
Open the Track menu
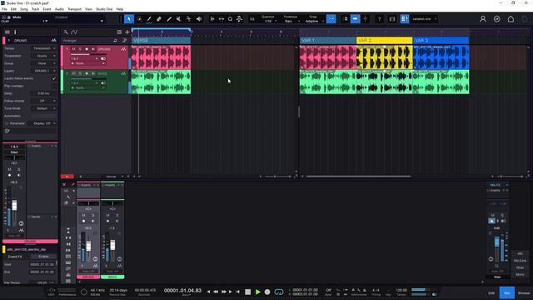click(x=35, y=9)
